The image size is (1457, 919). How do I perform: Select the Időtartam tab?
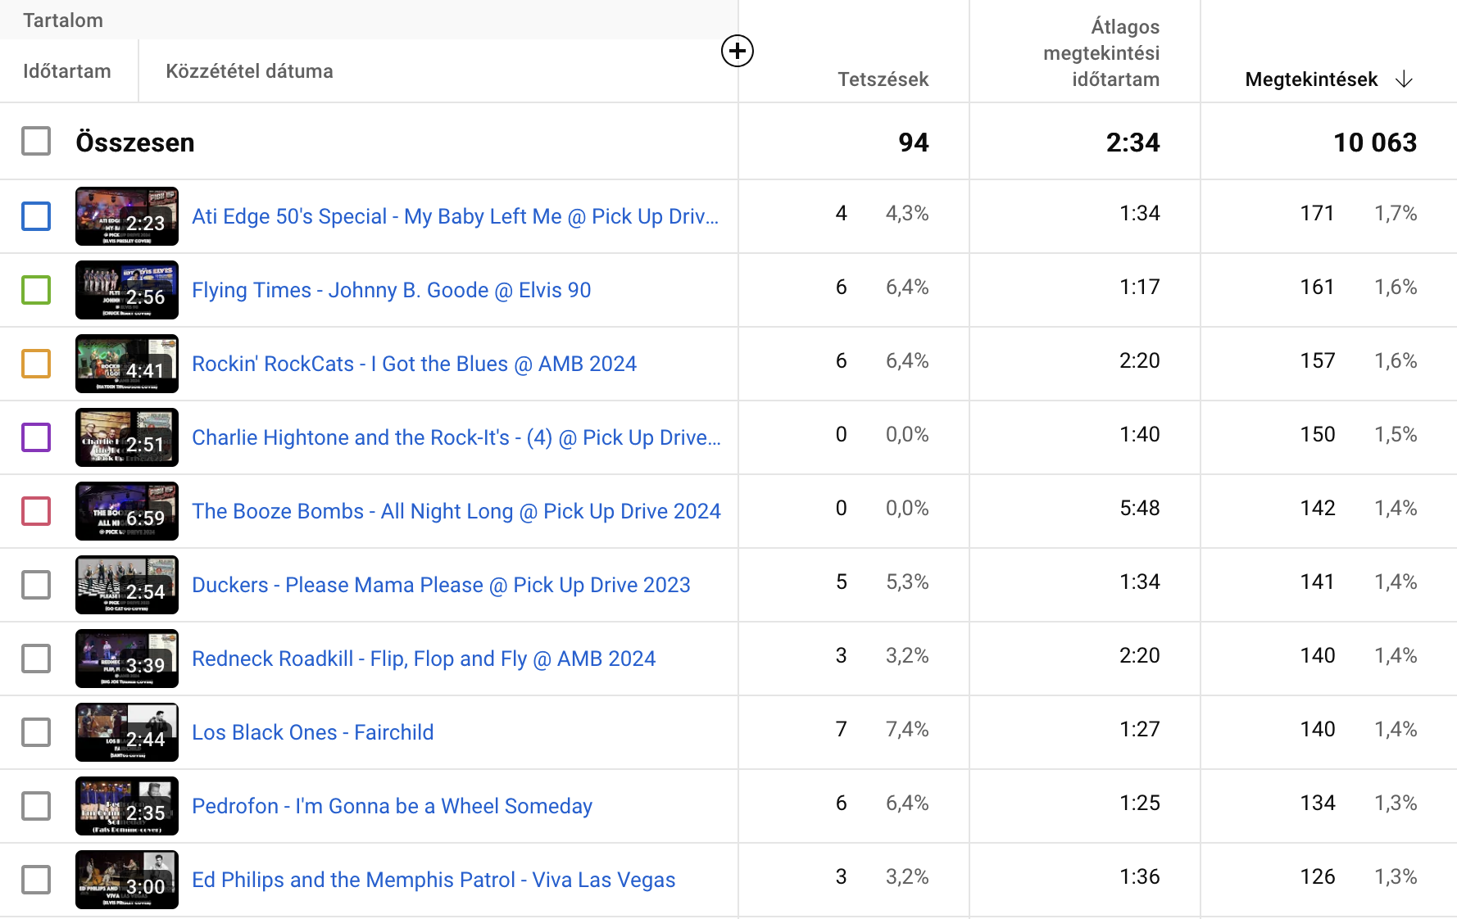pos(67,71)
